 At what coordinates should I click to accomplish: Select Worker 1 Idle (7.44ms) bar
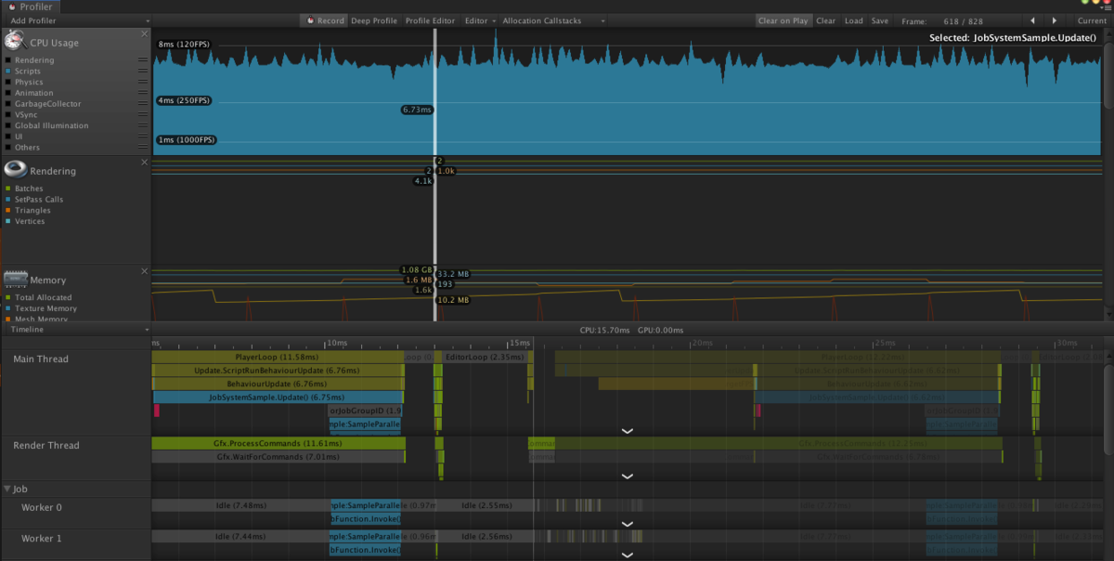[240, 537]
